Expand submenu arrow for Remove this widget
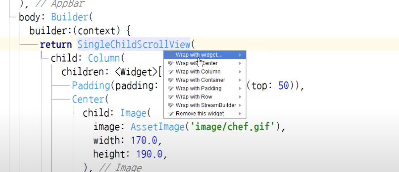The width and height of the screenshot is (399, 172). click(x=240, y=113)
